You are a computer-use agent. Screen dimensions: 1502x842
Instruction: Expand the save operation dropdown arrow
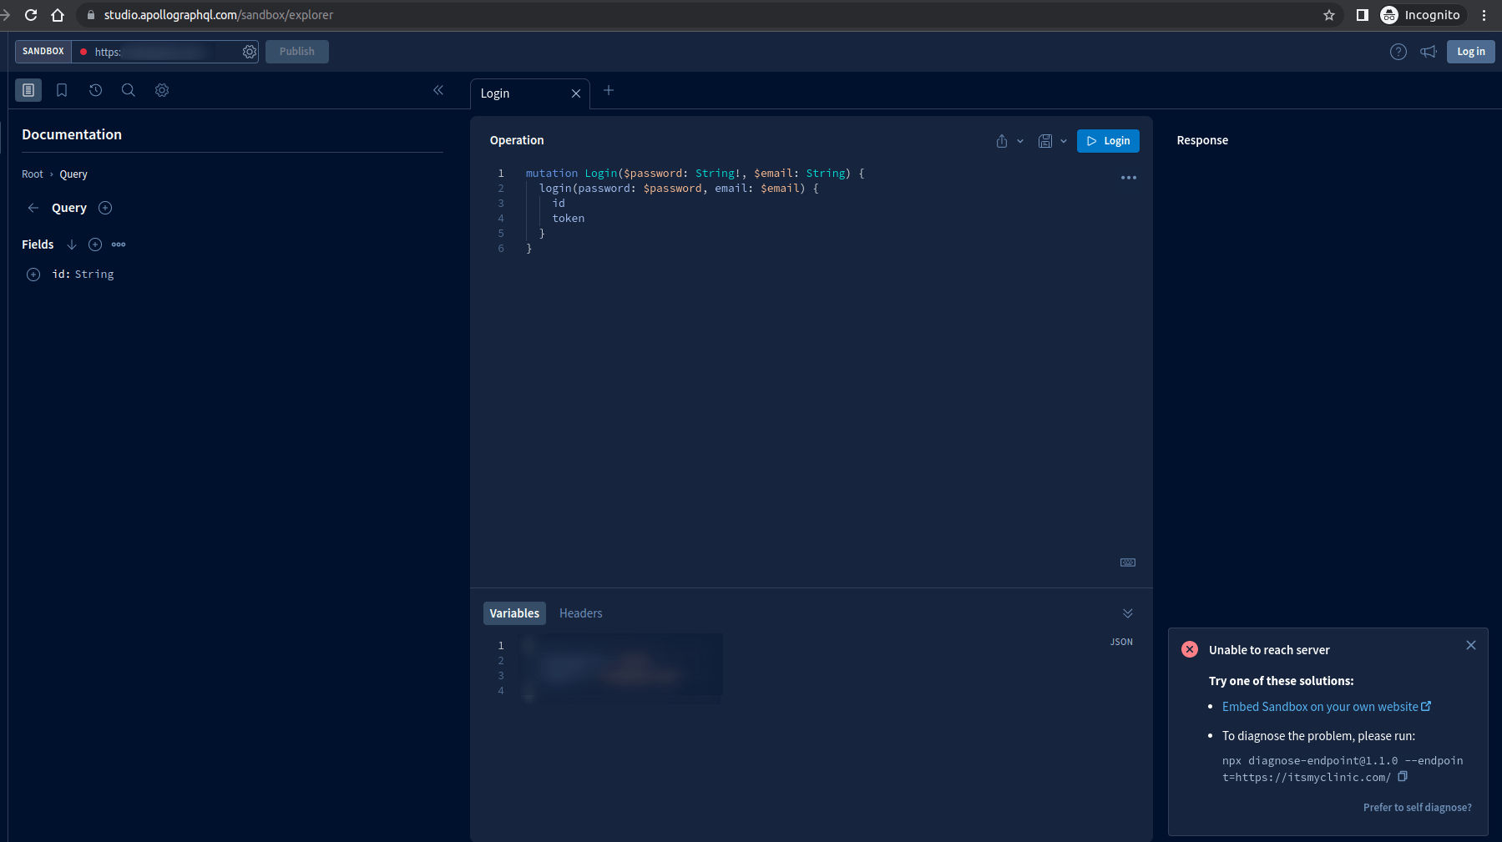coord(1064,141)
